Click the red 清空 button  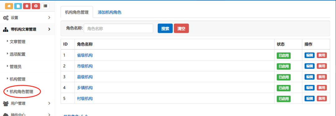tap(181, 29)
